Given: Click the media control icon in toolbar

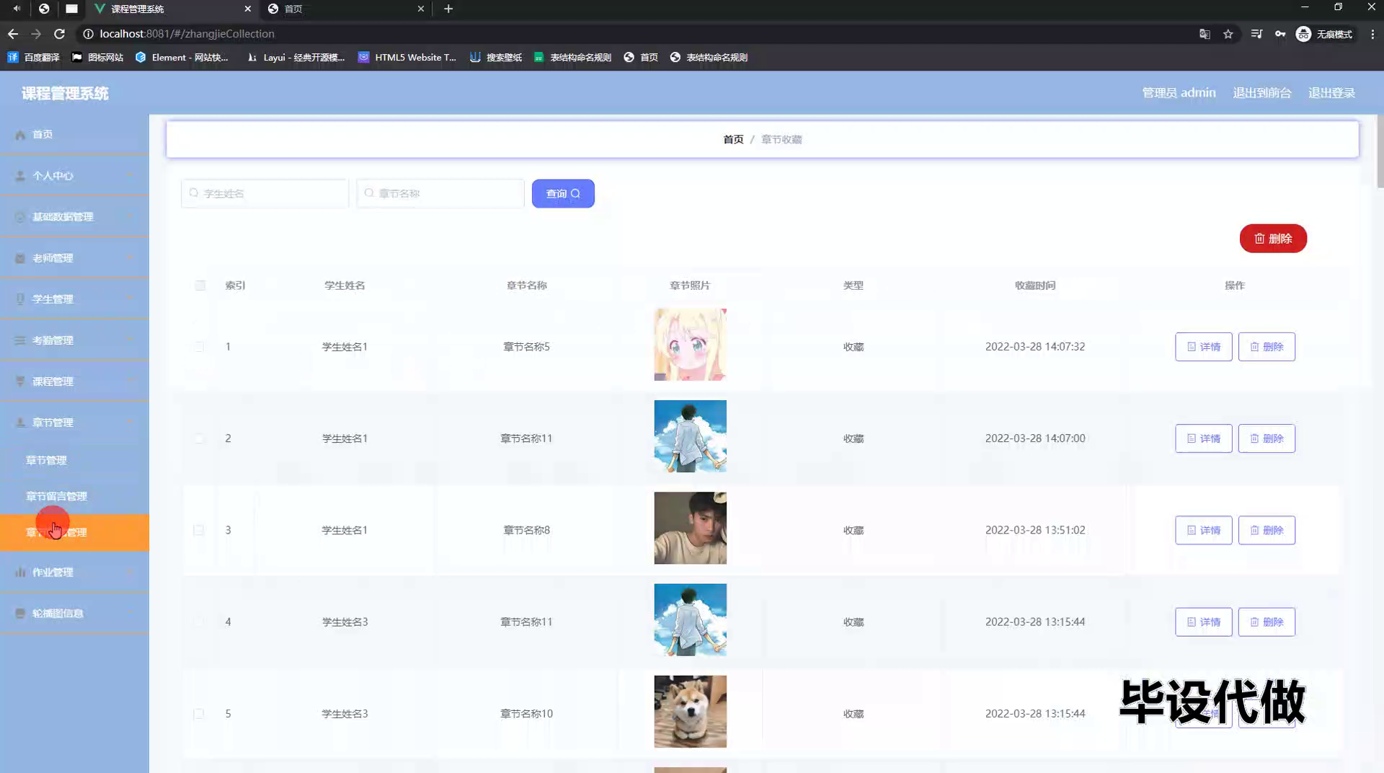Looking at the screenshot, I should click(1256, 34).
